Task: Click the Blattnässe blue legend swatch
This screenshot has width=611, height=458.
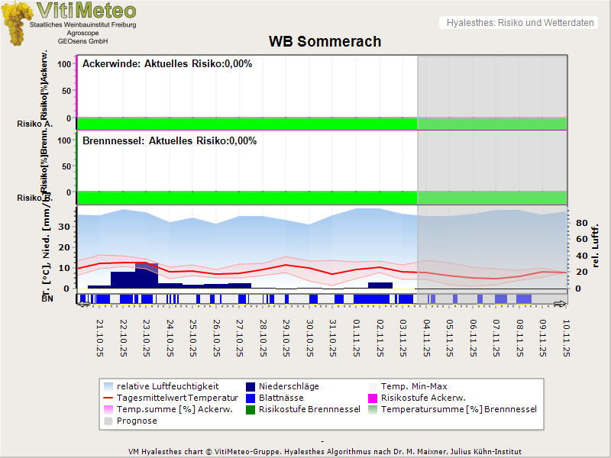Action: tap(251, 398)
